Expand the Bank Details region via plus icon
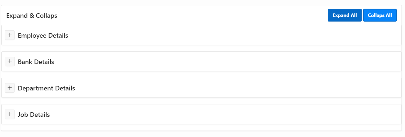This screenshot has width=405, height=137. coord(10,61)
